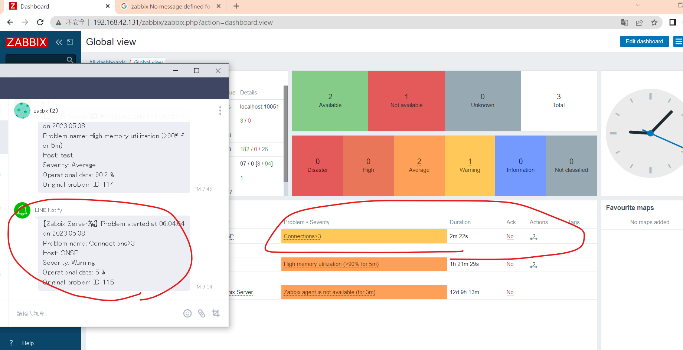The height and width of the screenshot is (350, 683).
Task: Open actions icon for Connections>3 problem
Action: 534,237
